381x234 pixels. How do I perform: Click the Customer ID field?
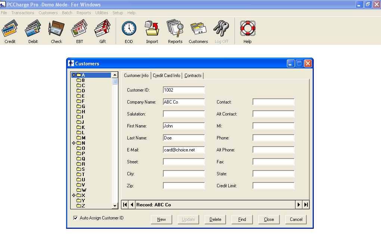(x=184, y=90)
